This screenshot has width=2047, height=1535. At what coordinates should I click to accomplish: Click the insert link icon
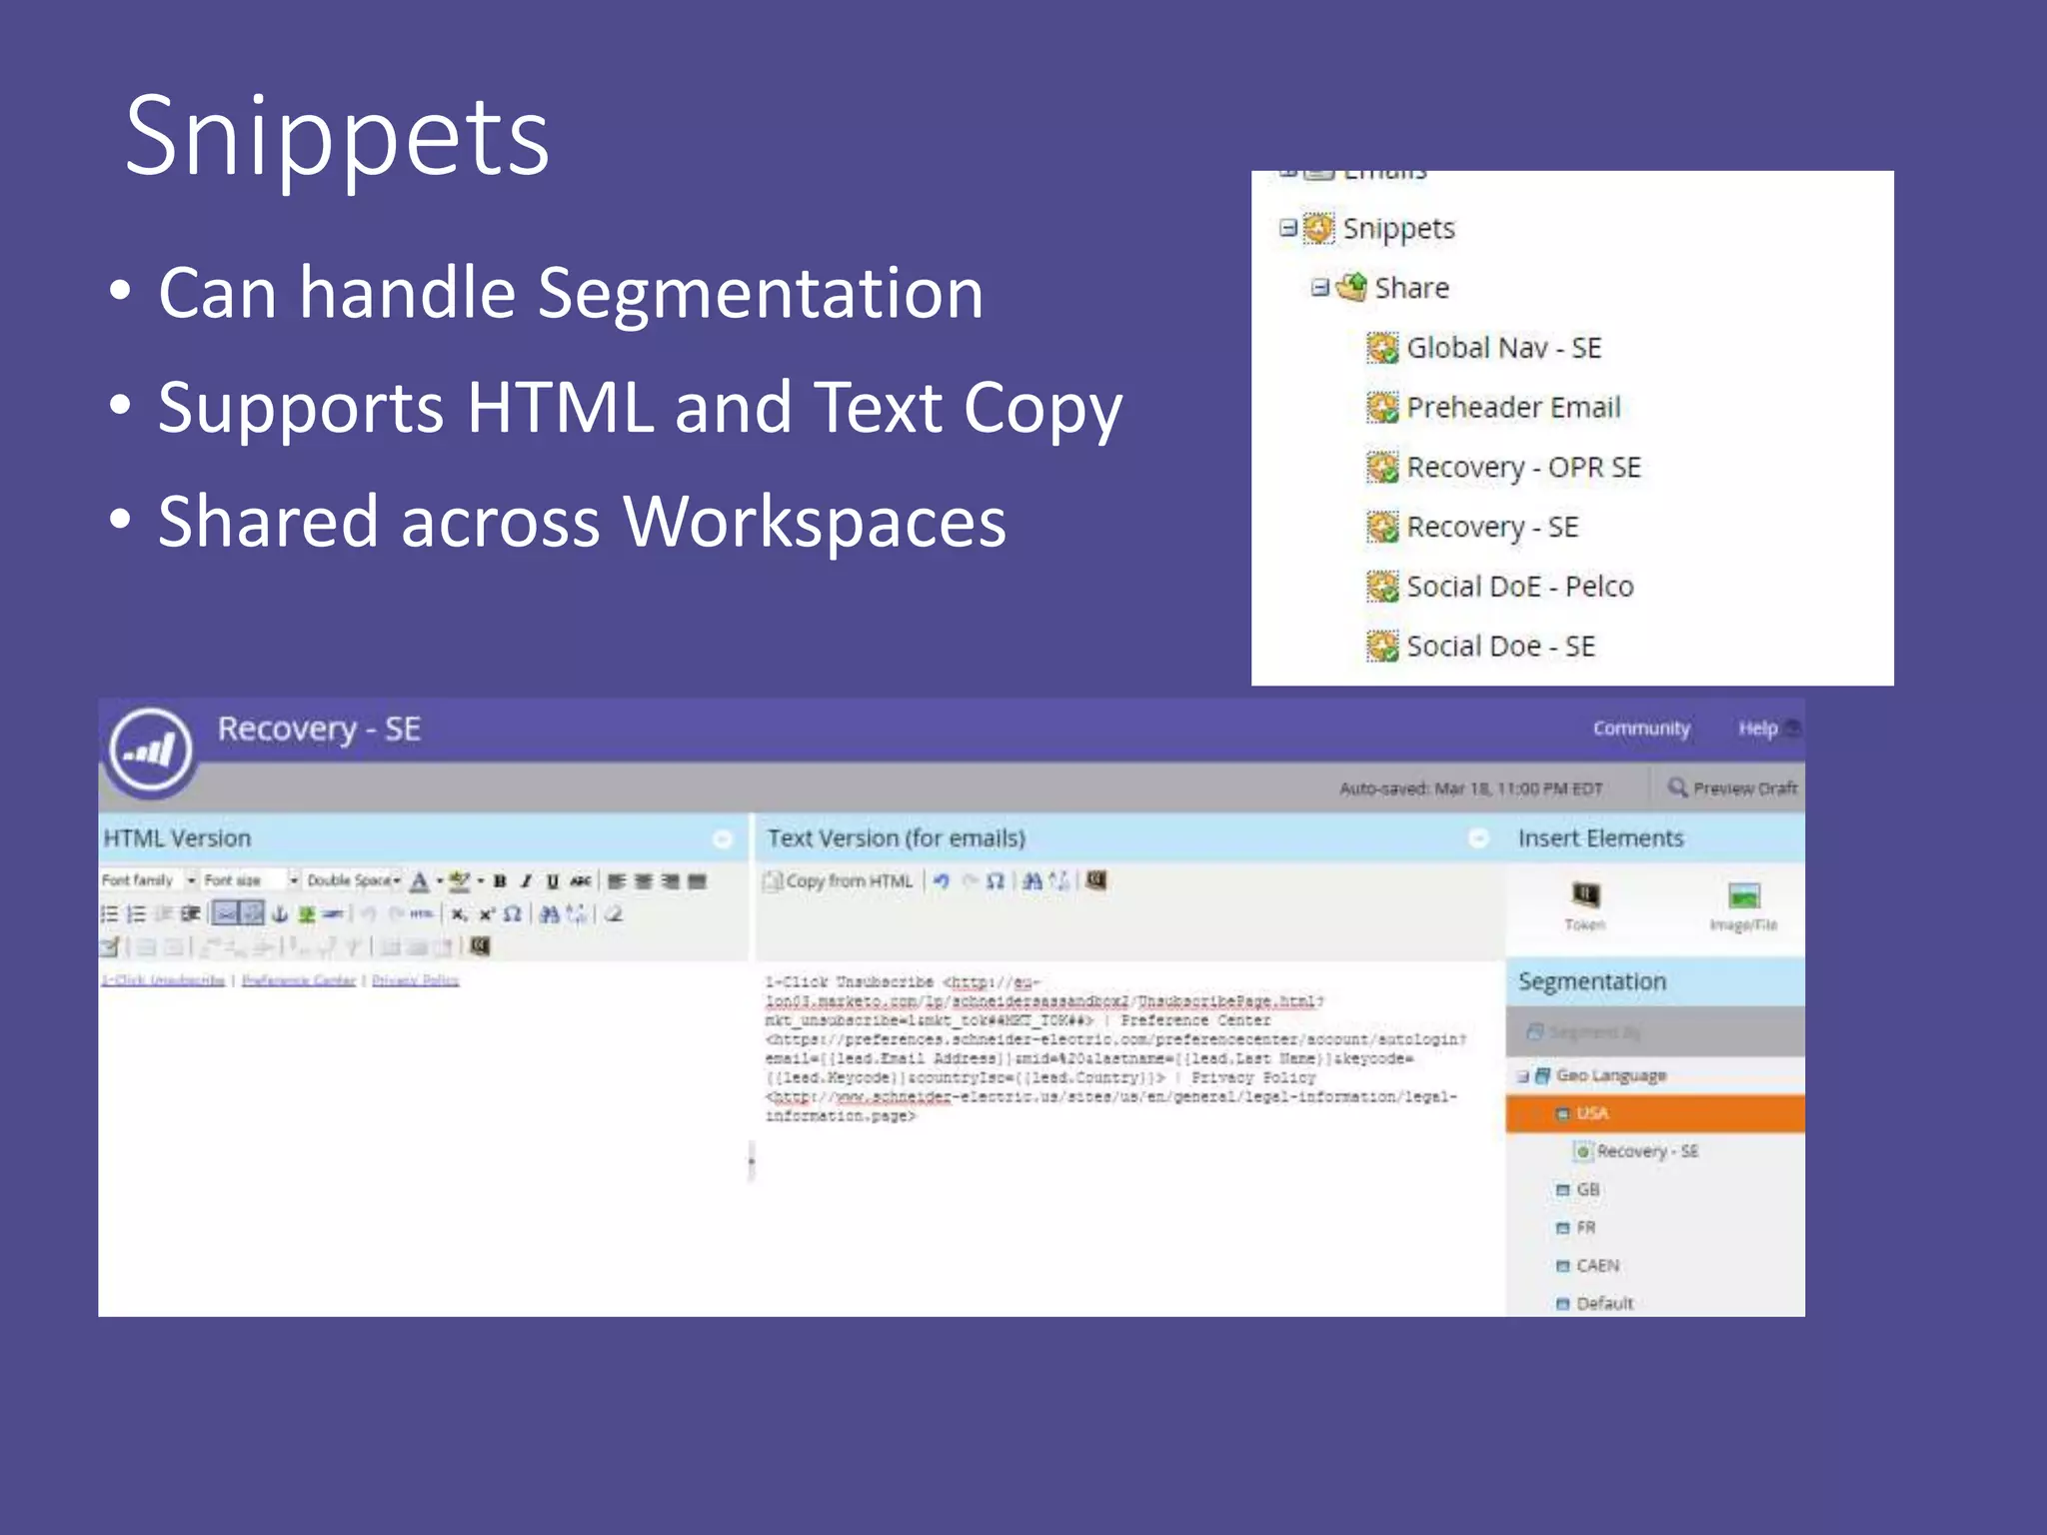click(x=225, y=913)
